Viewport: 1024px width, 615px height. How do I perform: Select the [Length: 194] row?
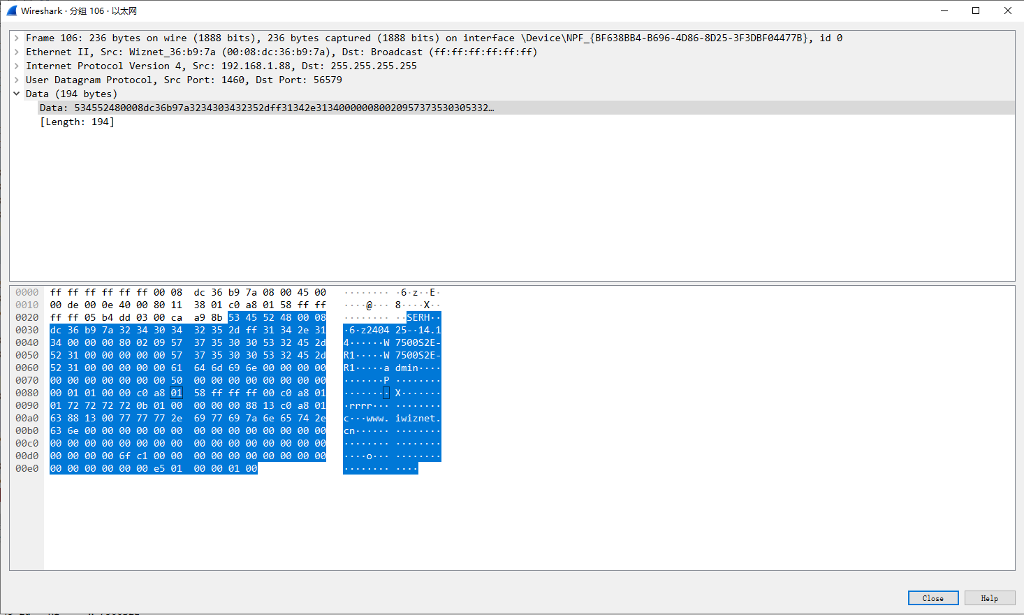coord(77,122)
